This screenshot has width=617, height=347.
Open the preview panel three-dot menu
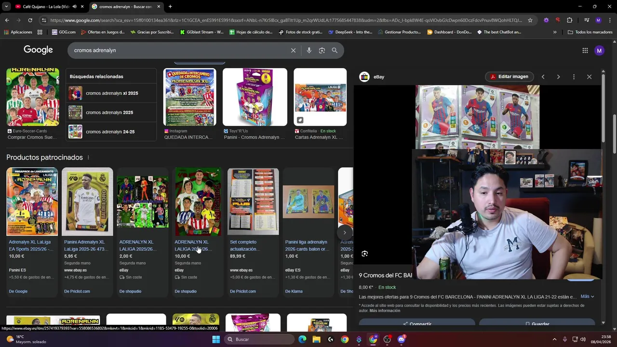(574, 77)
